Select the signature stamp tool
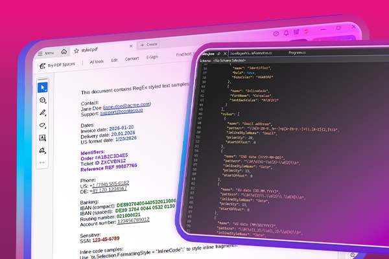 point(43,150)
